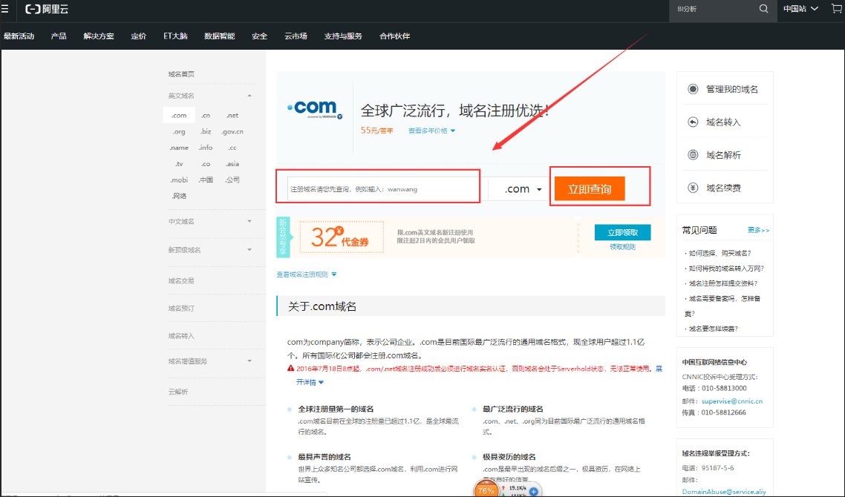Click the 域名解析 icon
This screenshot has height=497, width=845.
(693, 155)
